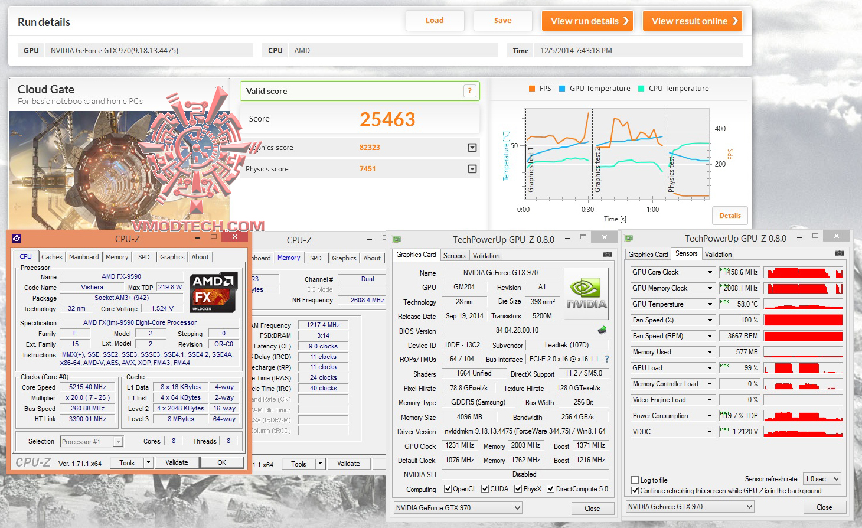Open Validation tab in GPU-Z Sensors window
This screenshot has height=528, width=862.
(719, 255)
